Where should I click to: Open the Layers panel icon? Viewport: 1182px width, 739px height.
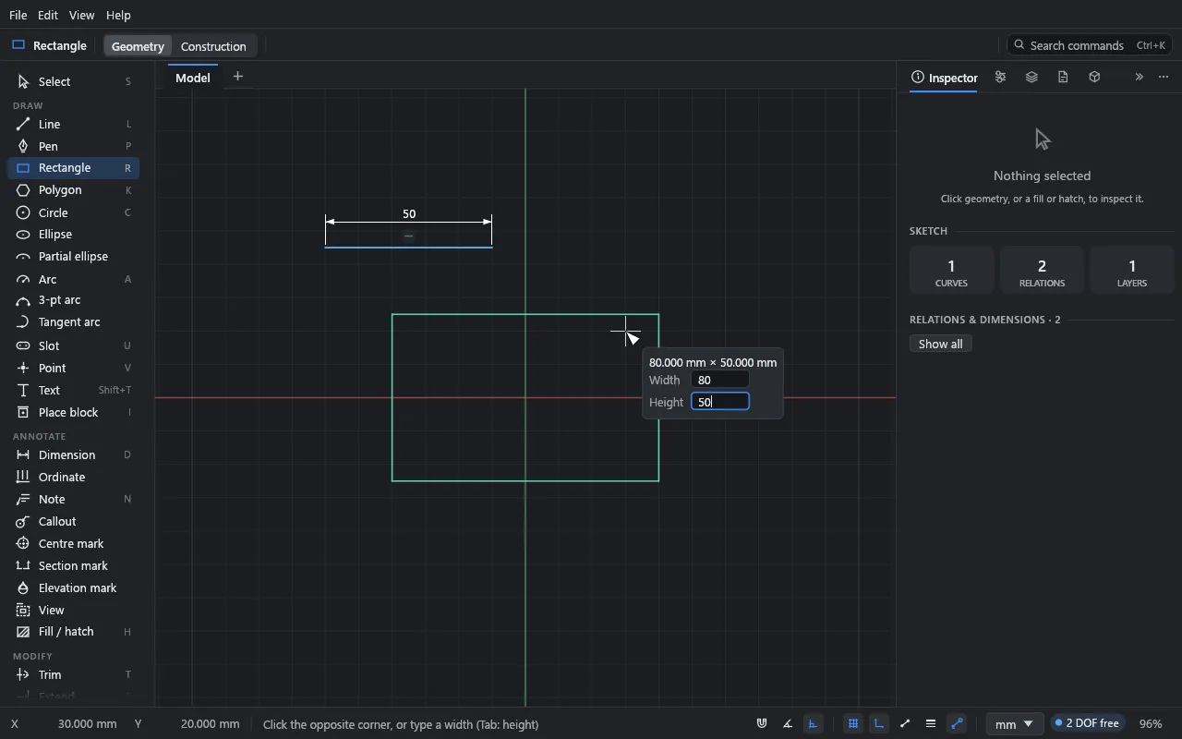(1031, 78)
